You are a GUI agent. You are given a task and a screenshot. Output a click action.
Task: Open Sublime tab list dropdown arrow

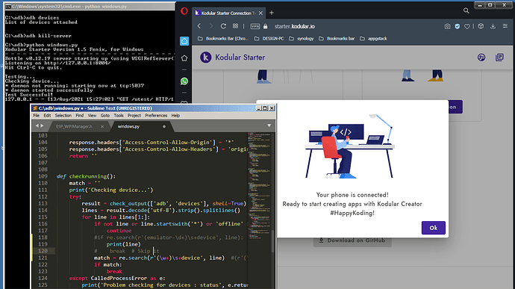tap(269, 125)
